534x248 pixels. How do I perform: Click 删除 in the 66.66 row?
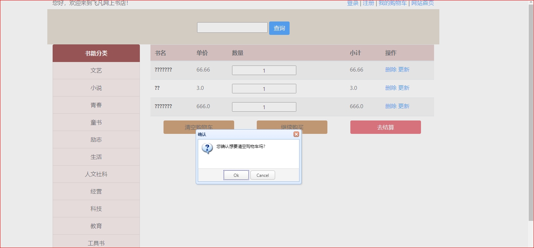tap(391, 70)
